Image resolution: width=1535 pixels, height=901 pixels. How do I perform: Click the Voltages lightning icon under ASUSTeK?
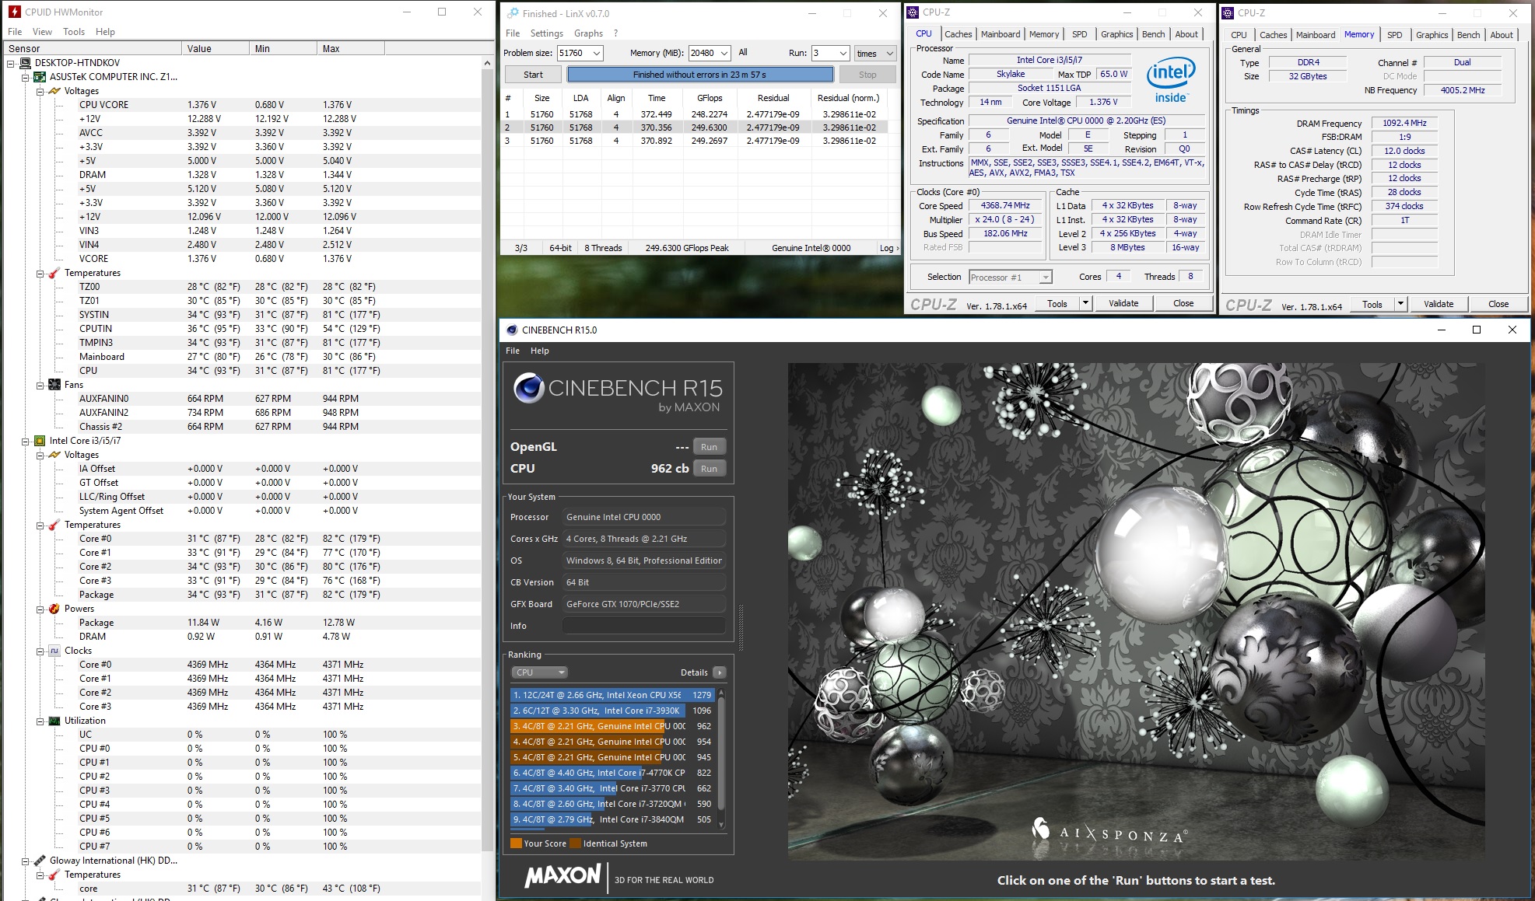(x=54, y=91)
